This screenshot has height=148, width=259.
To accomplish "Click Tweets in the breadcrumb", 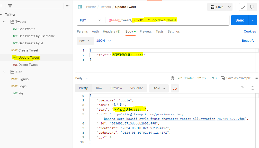I will (x=105, y=7).
